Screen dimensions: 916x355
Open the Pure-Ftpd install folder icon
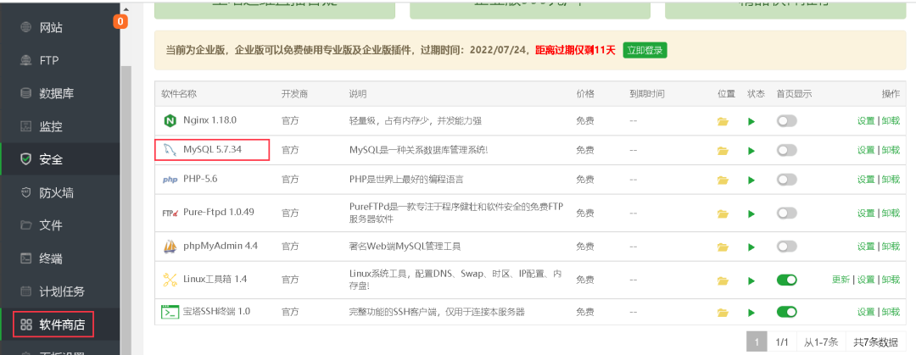(x=723, y=214)
